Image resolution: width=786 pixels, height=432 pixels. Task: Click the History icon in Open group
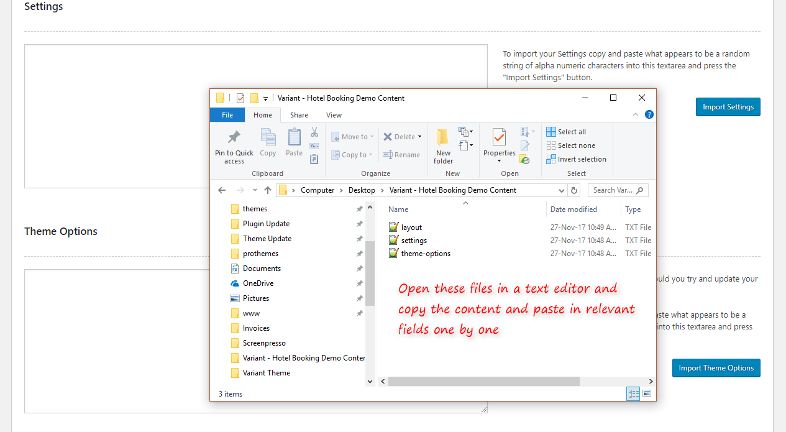pos(525,159)
